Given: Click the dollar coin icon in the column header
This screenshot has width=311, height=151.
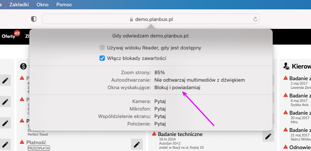Looking at the screenshot, I should click(23, 66).
